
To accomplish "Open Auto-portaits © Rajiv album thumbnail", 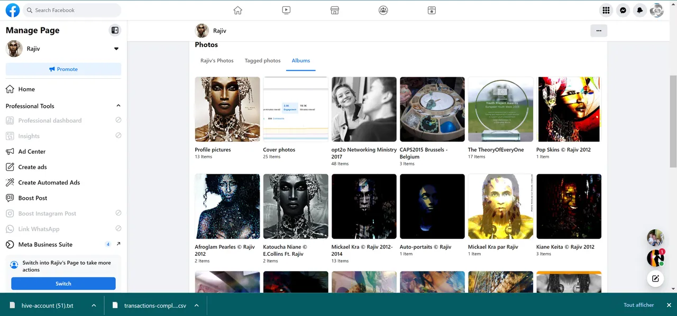I will click(432, 207).
